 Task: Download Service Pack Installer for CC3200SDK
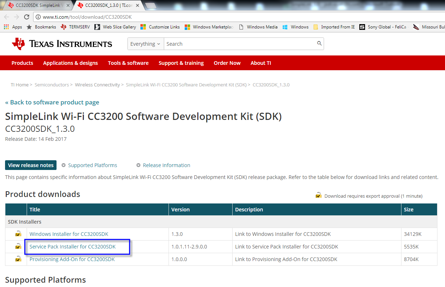pyautogui.click(x=73, y=247)
